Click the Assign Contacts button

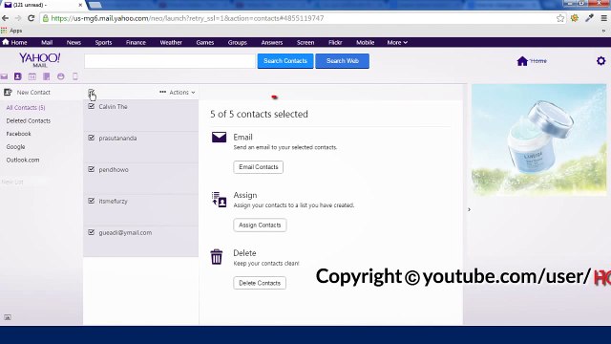tap(260, 226)
